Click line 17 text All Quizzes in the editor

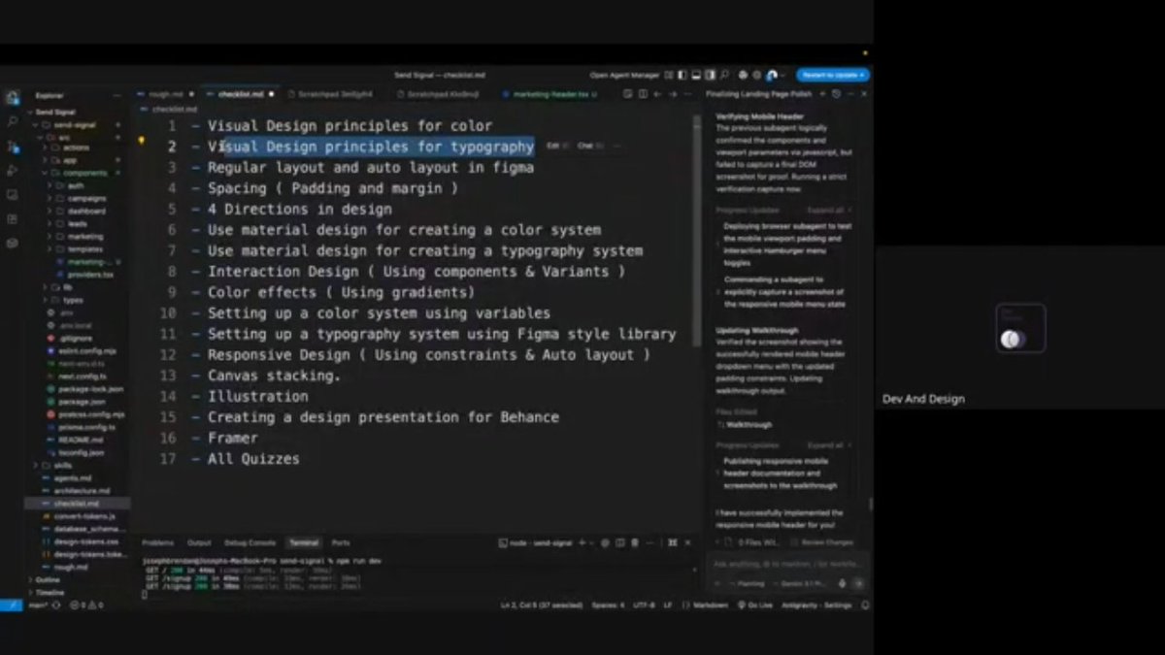pos(253,459)
